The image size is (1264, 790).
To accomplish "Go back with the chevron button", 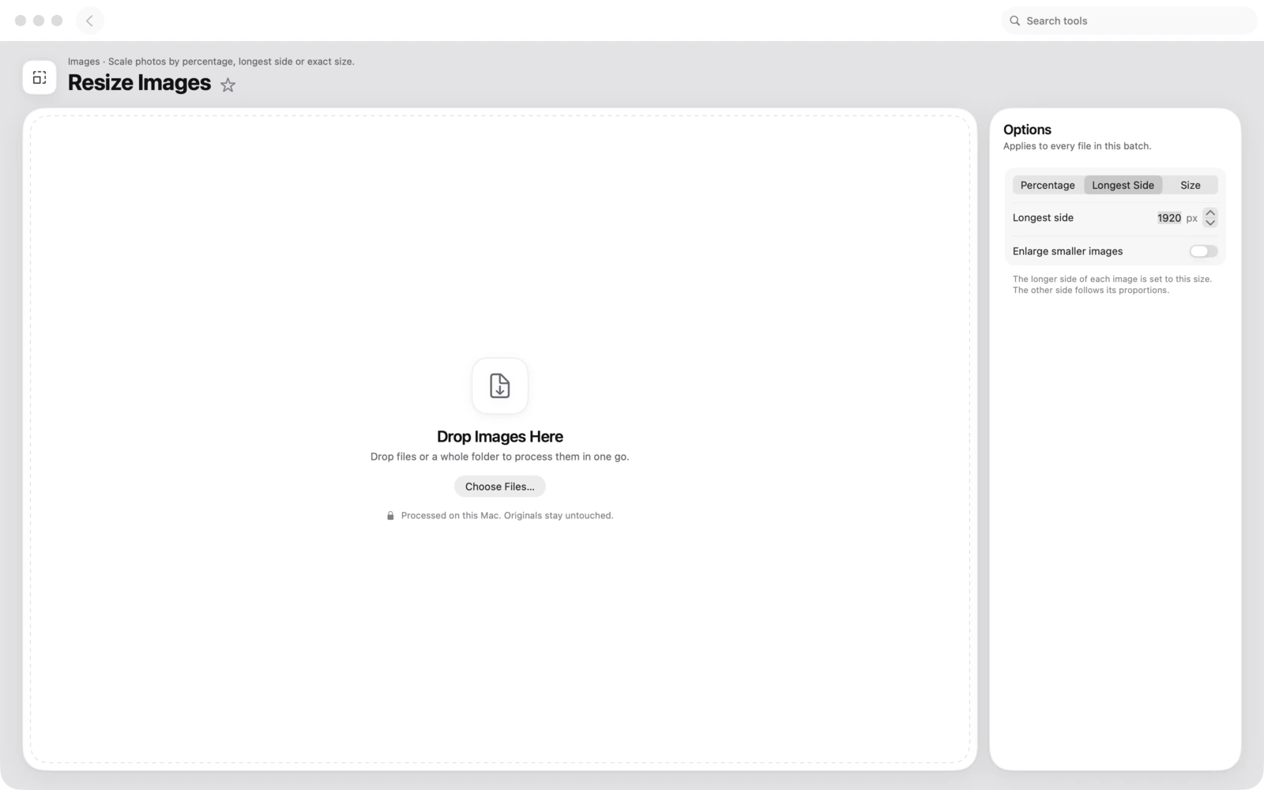I will coord(90,21).
